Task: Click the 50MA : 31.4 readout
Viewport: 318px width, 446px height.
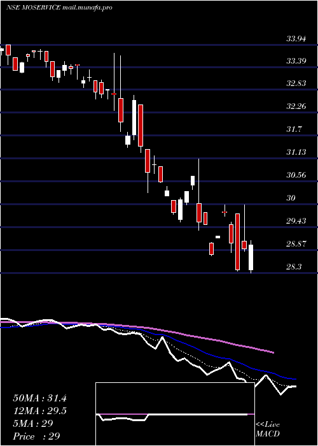Action: [x=39, y=398]
